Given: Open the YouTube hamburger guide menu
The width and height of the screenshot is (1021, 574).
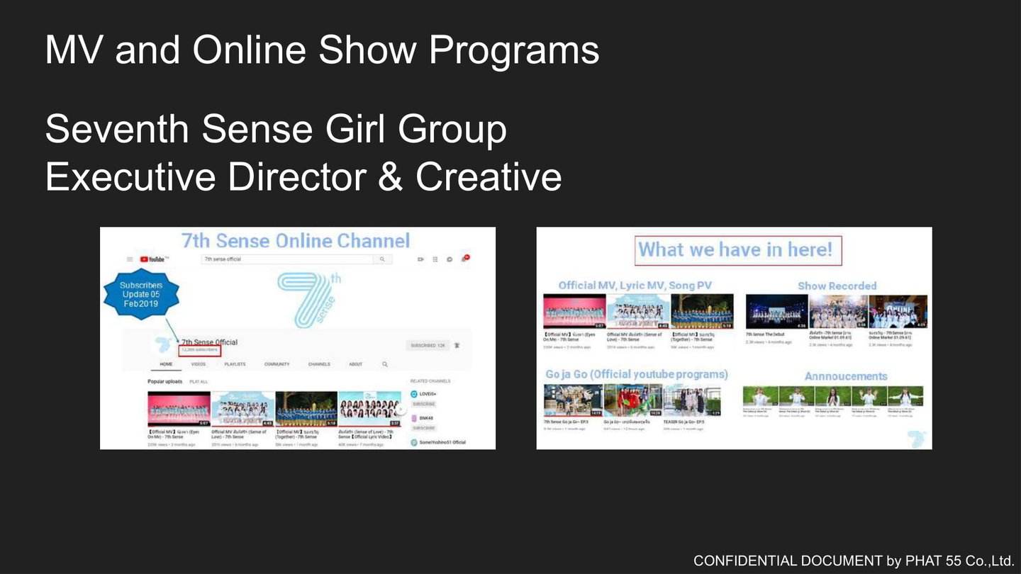Looking at the screenshot, I should (x=130, y=259).
